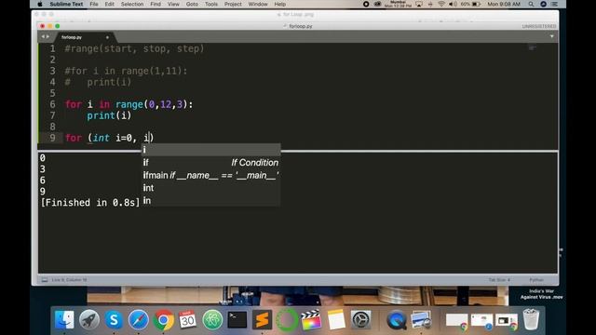Toggle the panel switcher icon in status bar
Screen dimensions: 596x335
coord(45,280)
